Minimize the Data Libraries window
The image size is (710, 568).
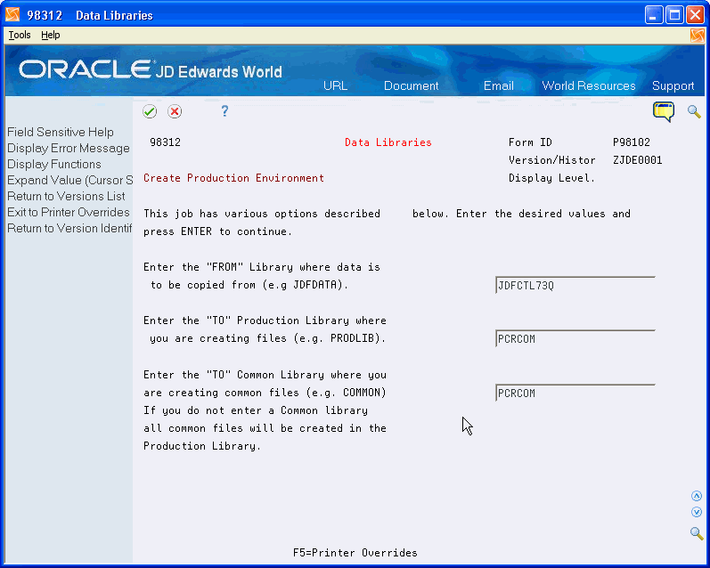click(x=653, y=15)
